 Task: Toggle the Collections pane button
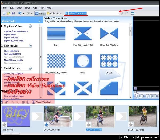pos(54,13)
